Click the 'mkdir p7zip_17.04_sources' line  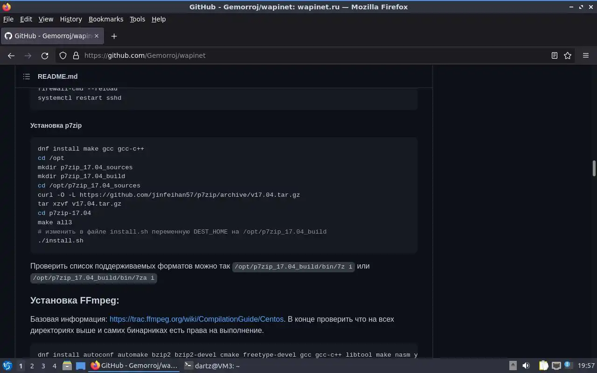85,167
